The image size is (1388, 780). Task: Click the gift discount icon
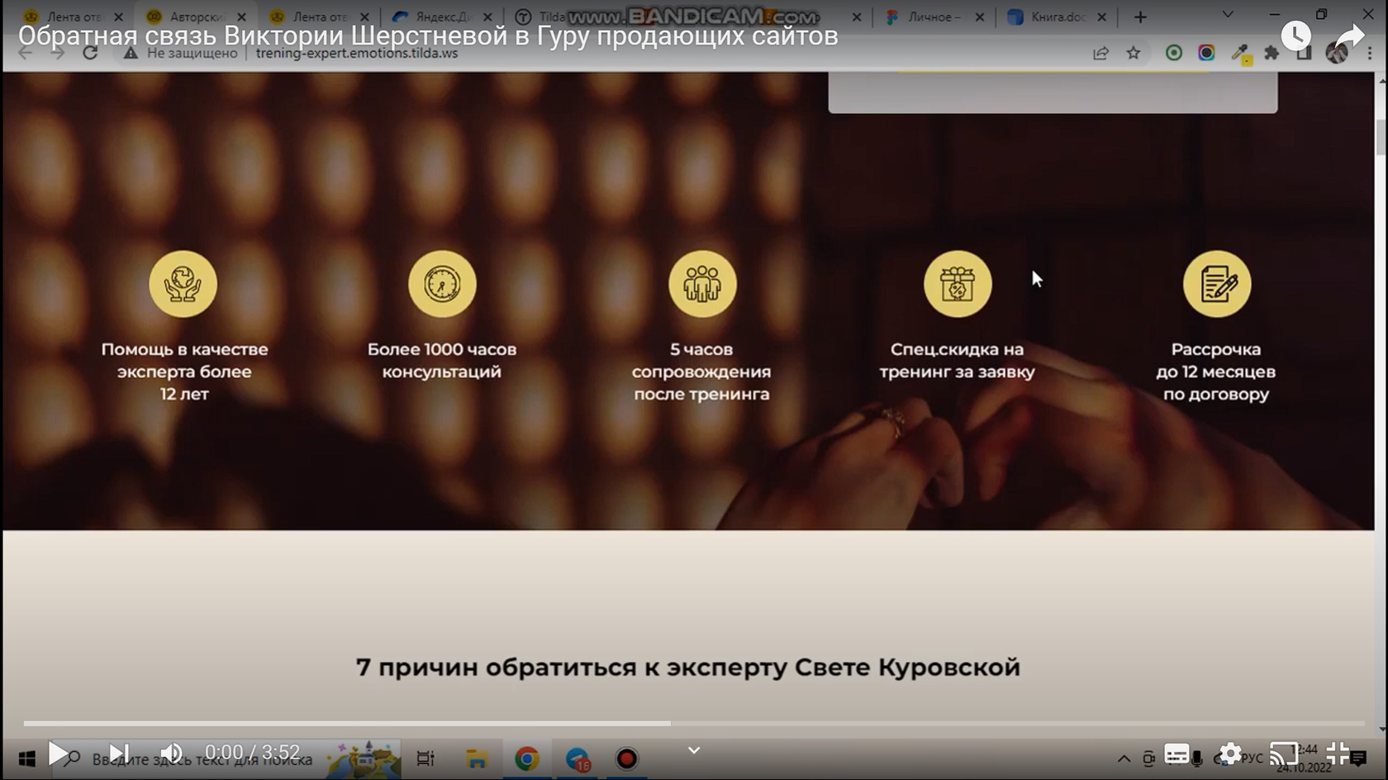click(958, 284)
